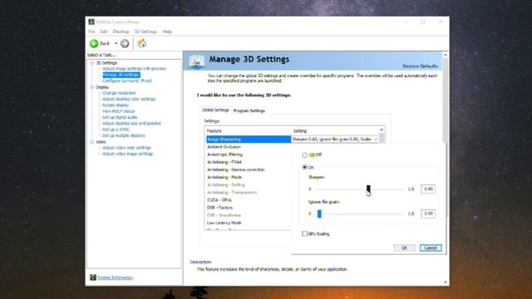Image resolution: width=532 pixels, height=299 pixels.
Task: Select the On radio button
Action: pos(305,167)
